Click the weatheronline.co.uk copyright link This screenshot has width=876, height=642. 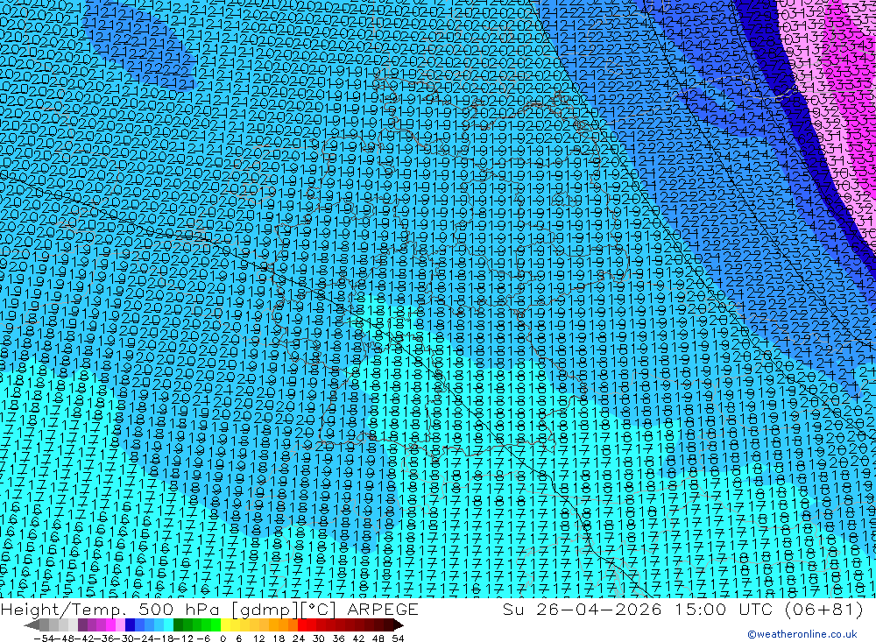[802, 633]
